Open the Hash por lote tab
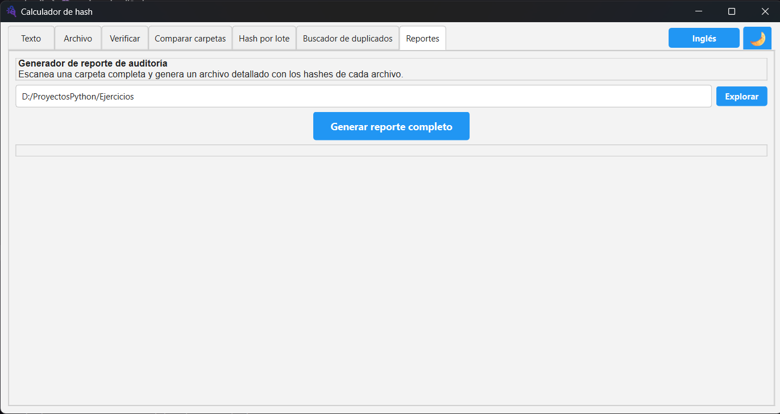Image resolution: width=780 pixels, height=414 pixels. coord(264,39)
